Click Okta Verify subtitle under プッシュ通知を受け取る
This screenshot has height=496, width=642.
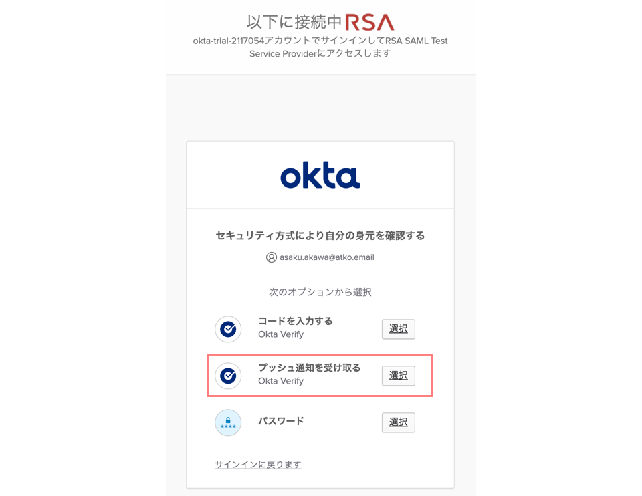click(281, 381)
